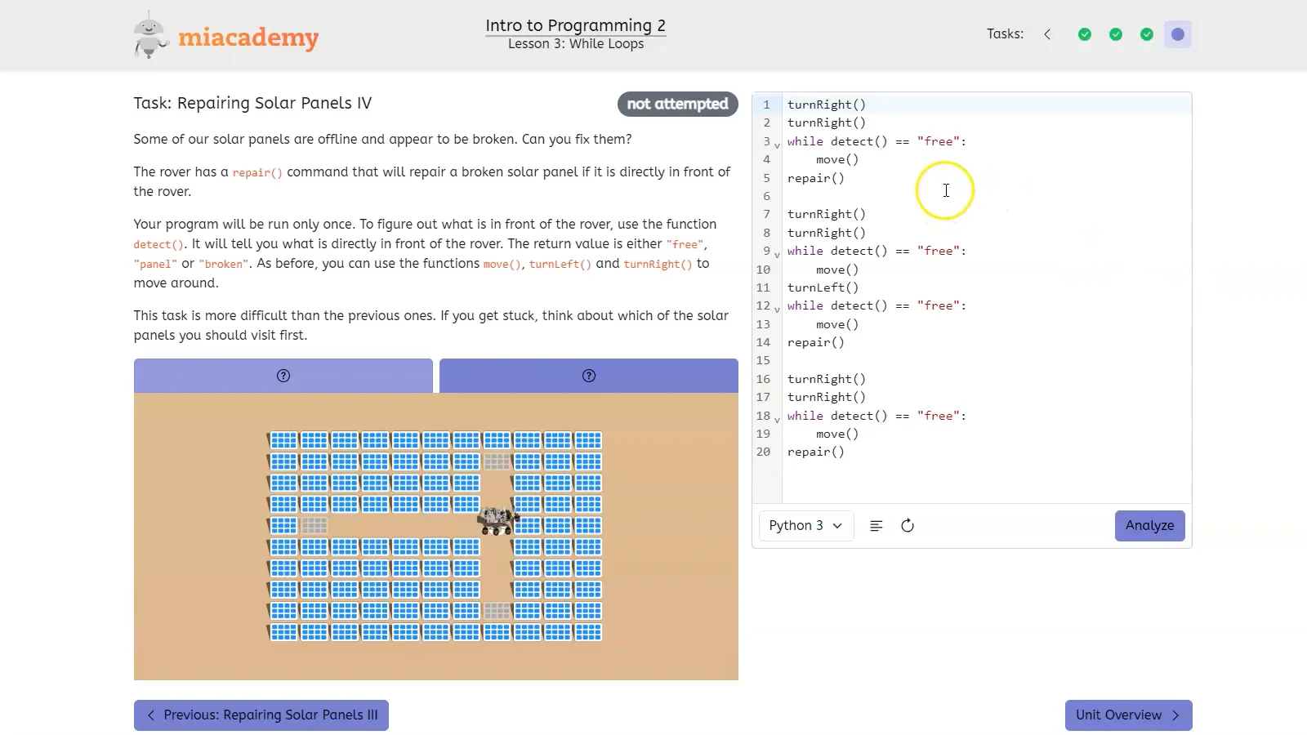The width and height of the screenshot is (1307, 735).
Task: Reset the code using the refresh icon
Action: click(x=908, y=526)
